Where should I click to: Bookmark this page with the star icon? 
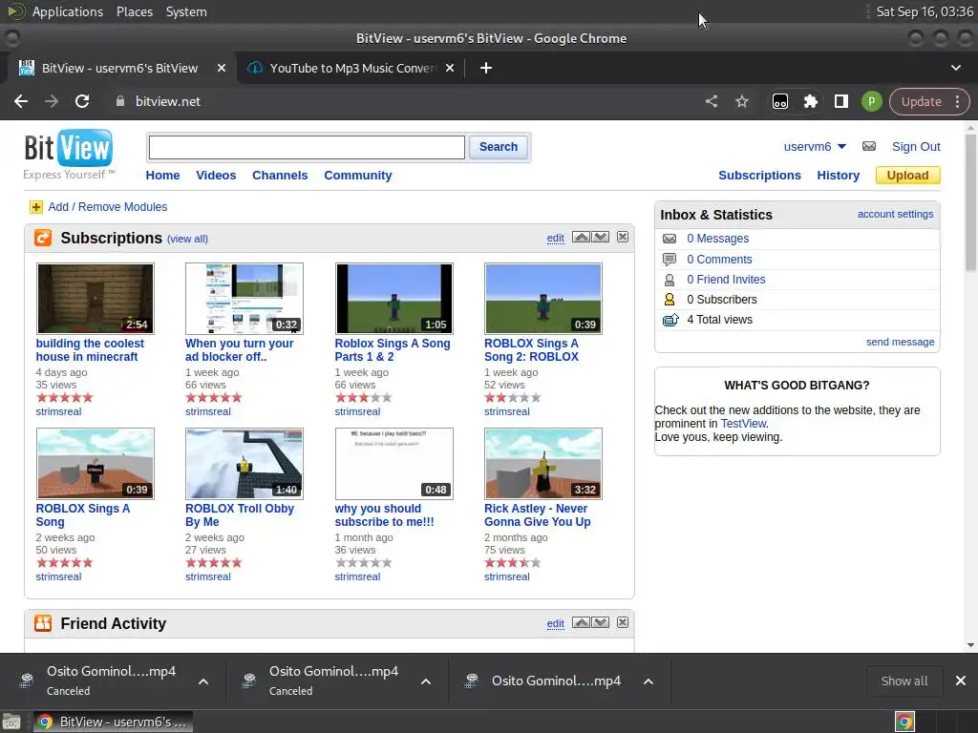click(x=741, y=101)
